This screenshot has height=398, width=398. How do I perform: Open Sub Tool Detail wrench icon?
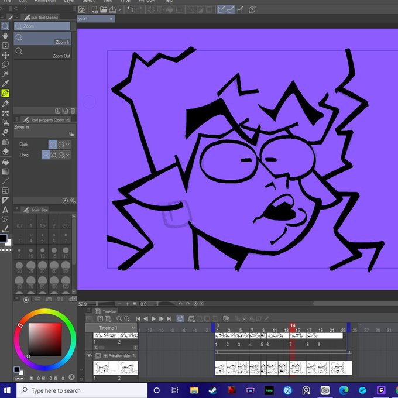(x=73, y=201)
